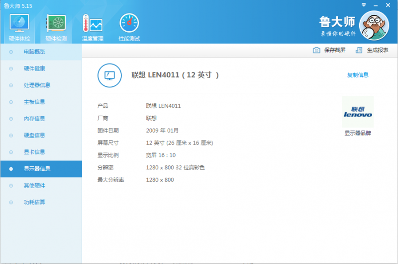Click the 显示器品牌 caption

tap(358, 133)
